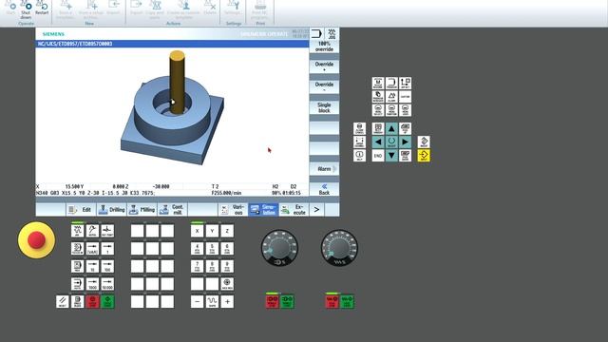The width and height of the screenshot is (608, 342).
Task: Click the MENU SELECT key
Action: (x=378, y=110)
